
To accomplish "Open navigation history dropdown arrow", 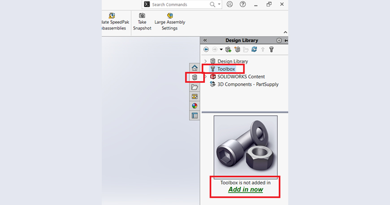I will pyautogui.click(x=221, y=49).
